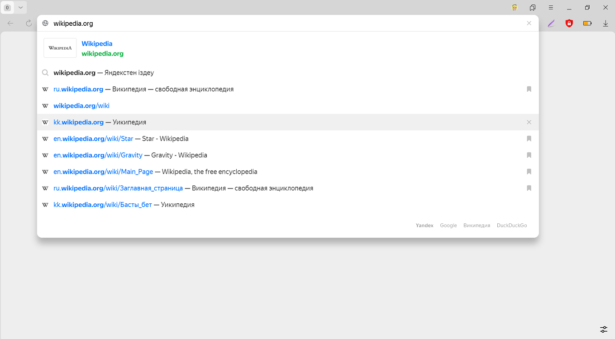Toggle bookmark on ru.wikipedia.org suggestion

click(529, 89)
